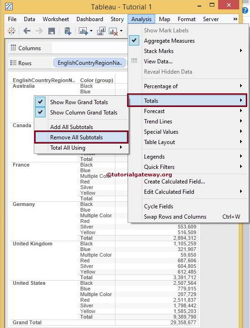Click the Clear Sheet icon with red X

pos(114,31)
